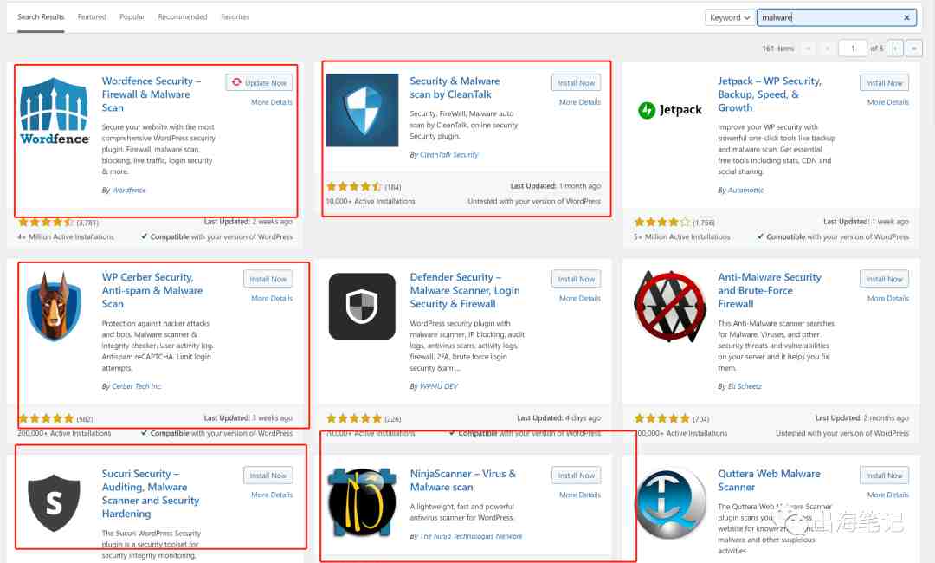Install WP Cerber Security plugin

coord(268,279)
